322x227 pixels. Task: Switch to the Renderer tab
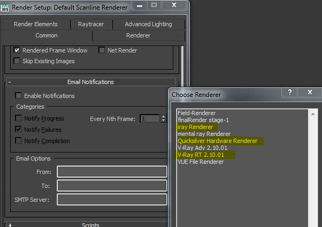[139, 35]
